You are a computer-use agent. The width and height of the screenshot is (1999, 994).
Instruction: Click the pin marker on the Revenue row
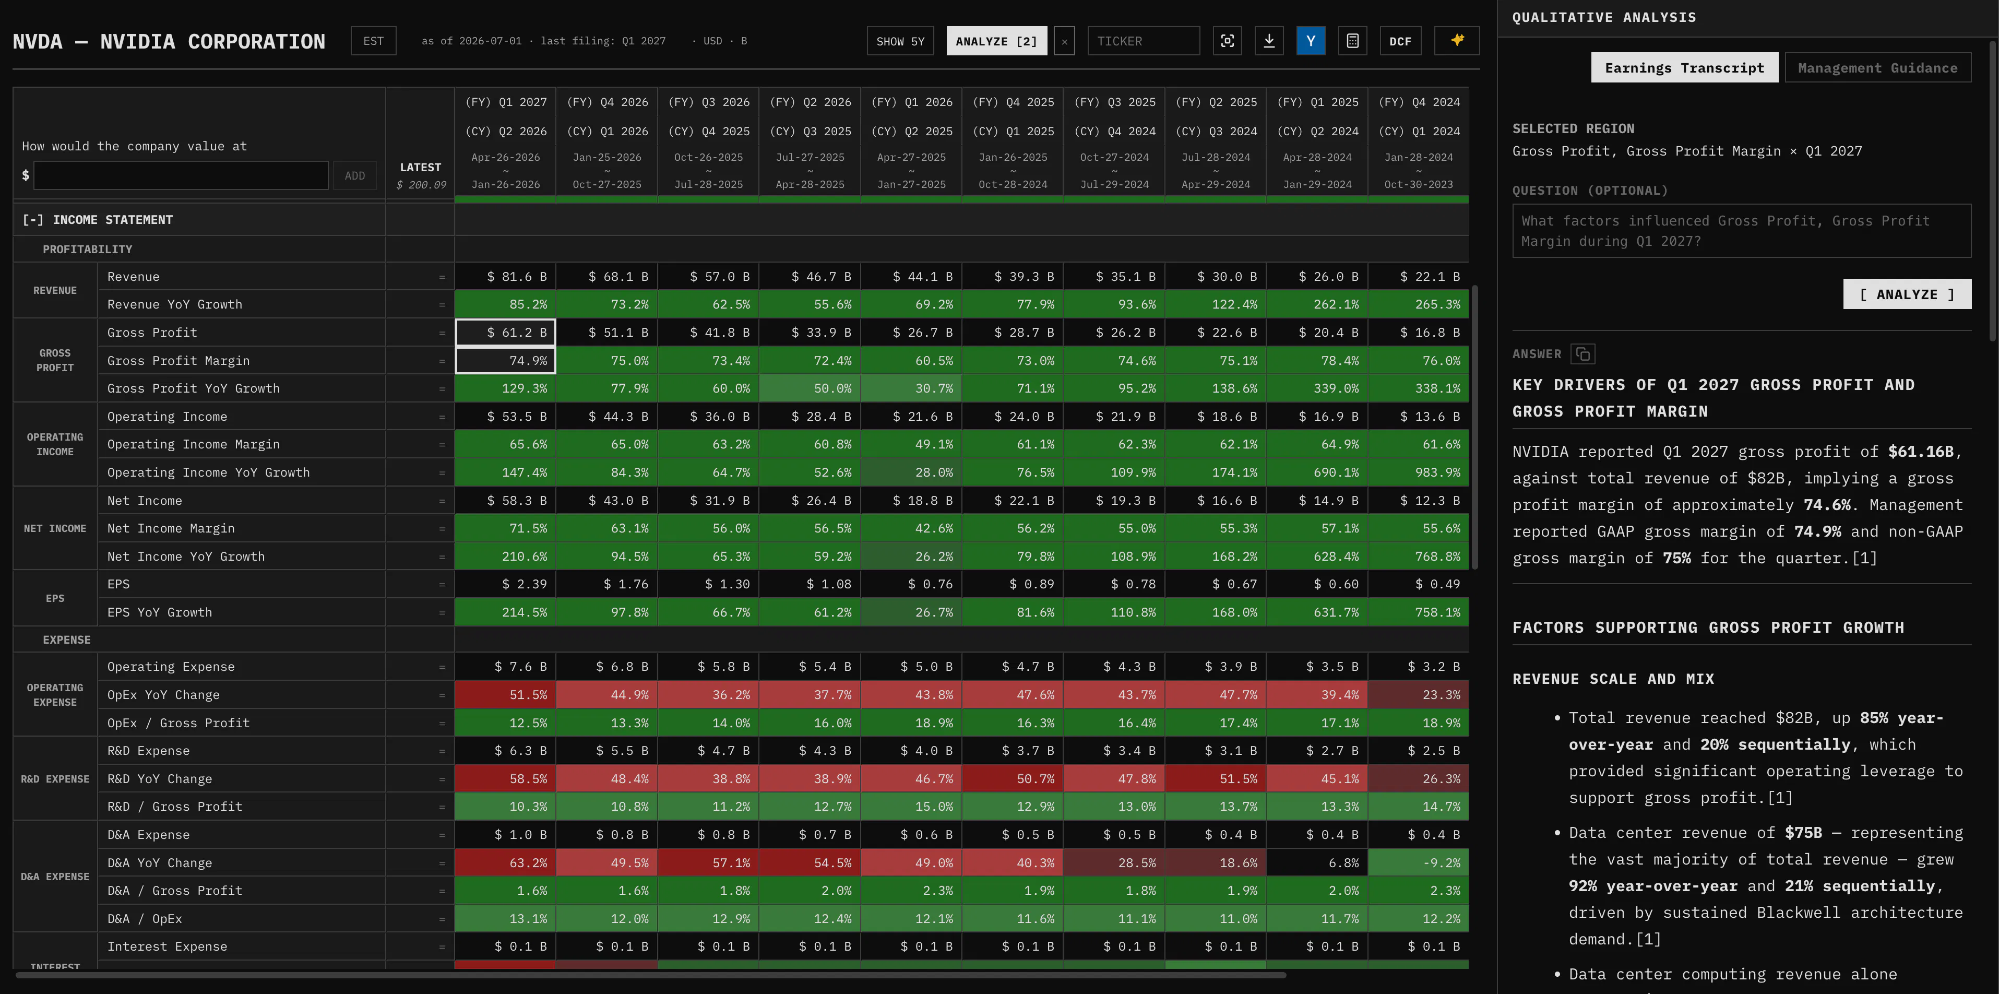point(442,277)
